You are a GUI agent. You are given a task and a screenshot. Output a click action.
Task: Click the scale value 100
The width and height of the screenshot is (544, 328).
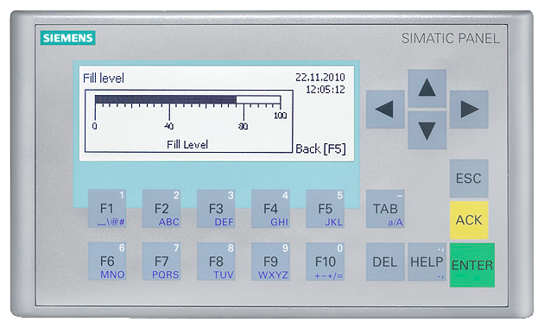[x=280, y=116]
